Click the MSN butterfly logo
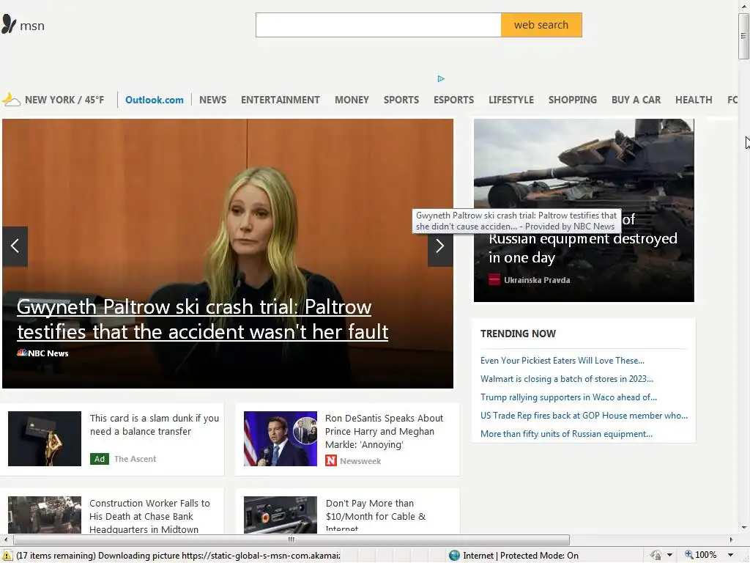The height and width of the screenshot is (563, 750). point(9,24)
